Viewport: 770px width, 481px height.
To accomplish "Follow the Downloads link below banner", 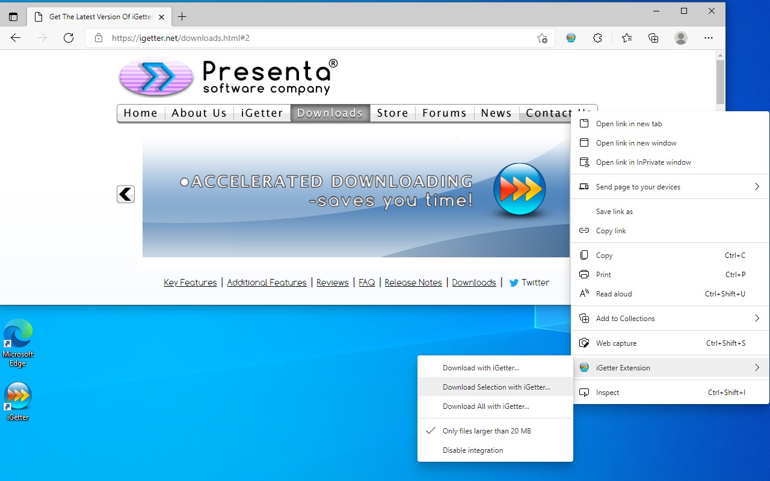I will coord(474,283).
